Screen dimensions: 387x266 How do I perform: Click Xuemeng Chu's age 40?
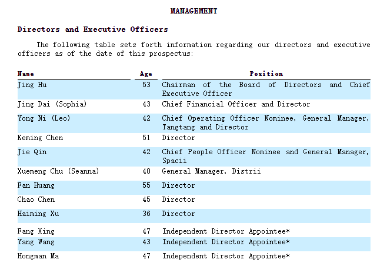pyautogui.click(x=146, y=171)
